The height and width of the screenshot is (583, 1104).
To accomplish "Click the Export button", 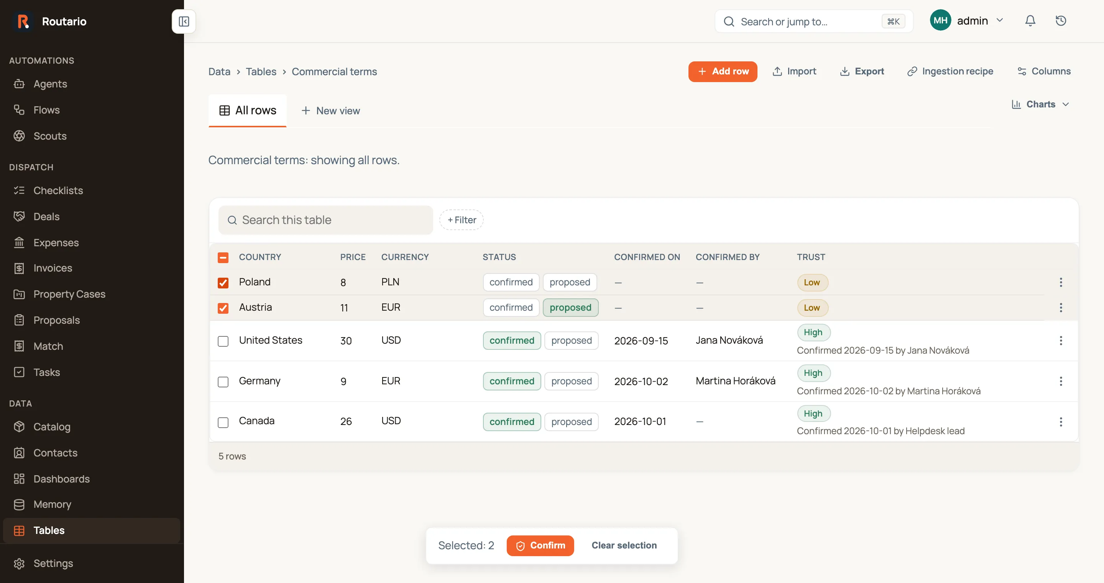I will click(x=861, y=71).
